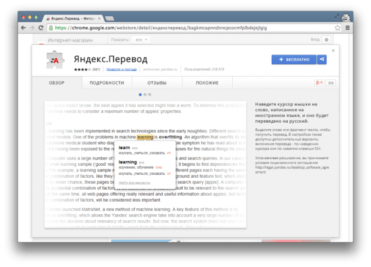Open the ОТЗЫВЫ tab
Screen dimensions: 371x267
[x=157, y=83]
